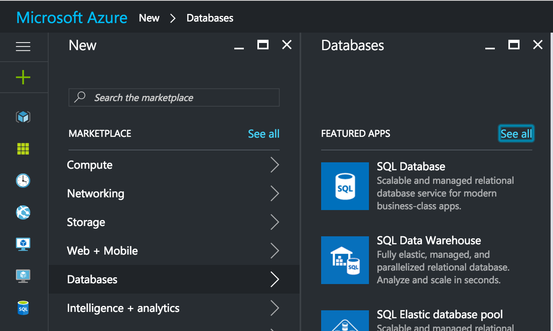Select Networking in the marketplace list
Screen dimensions: 553x331
(174, 193)
